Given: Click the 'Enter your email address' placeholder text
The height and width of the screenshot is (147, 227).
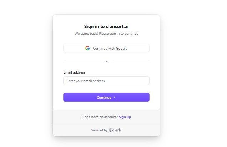Looking at the screenshot, I should 86,81.
